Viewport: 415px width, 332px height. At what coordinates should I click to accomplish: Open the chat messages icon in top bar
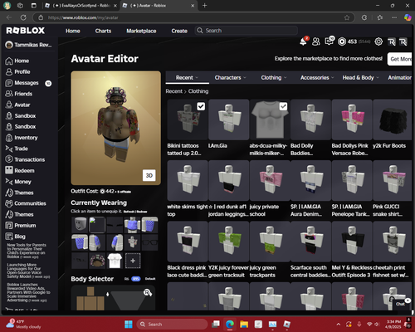coord(329,41)
